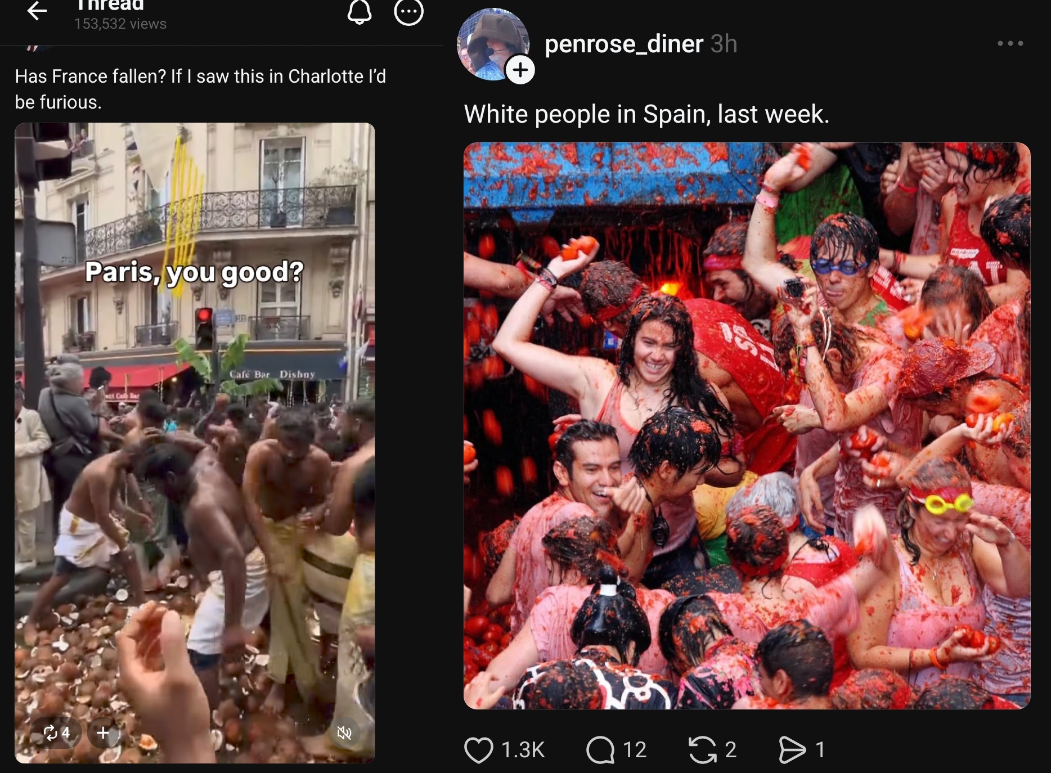Like the post with heart icon
Image resolution: width=1051 pixels, height=773 pixels.
[x=479, y=750]
